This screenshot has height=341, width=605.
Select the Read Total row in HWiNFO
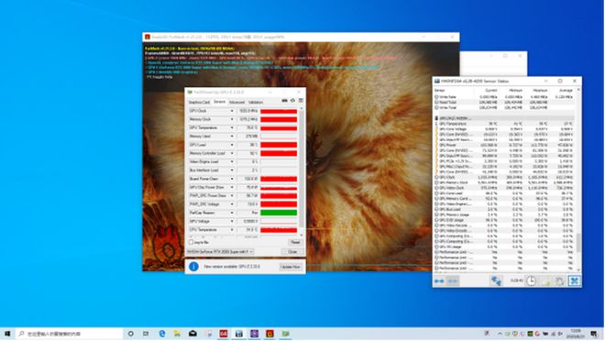pyautogui.click(x=505, y=103)
